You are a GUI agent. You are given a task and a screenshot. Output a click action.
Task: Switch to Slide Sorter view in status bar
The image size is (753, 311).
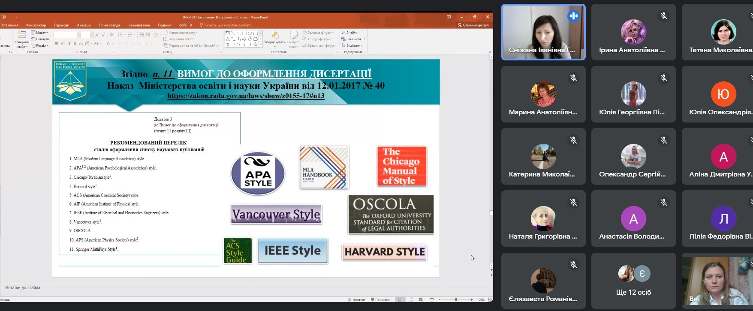click(411, 299)
